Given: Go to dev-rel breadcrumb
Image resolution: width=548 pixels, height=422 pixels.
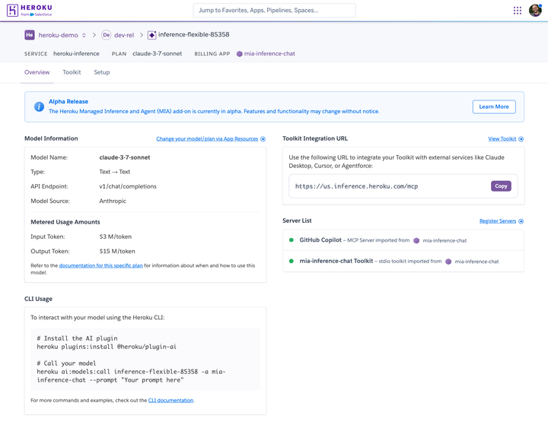Looking at the screenshot, I should (124, 35).
